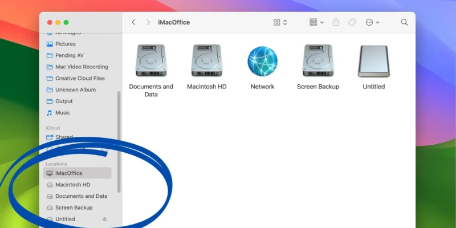
Task: Open Output folder in sidebar
Action: pyautogui.click(x=79, y=101)
